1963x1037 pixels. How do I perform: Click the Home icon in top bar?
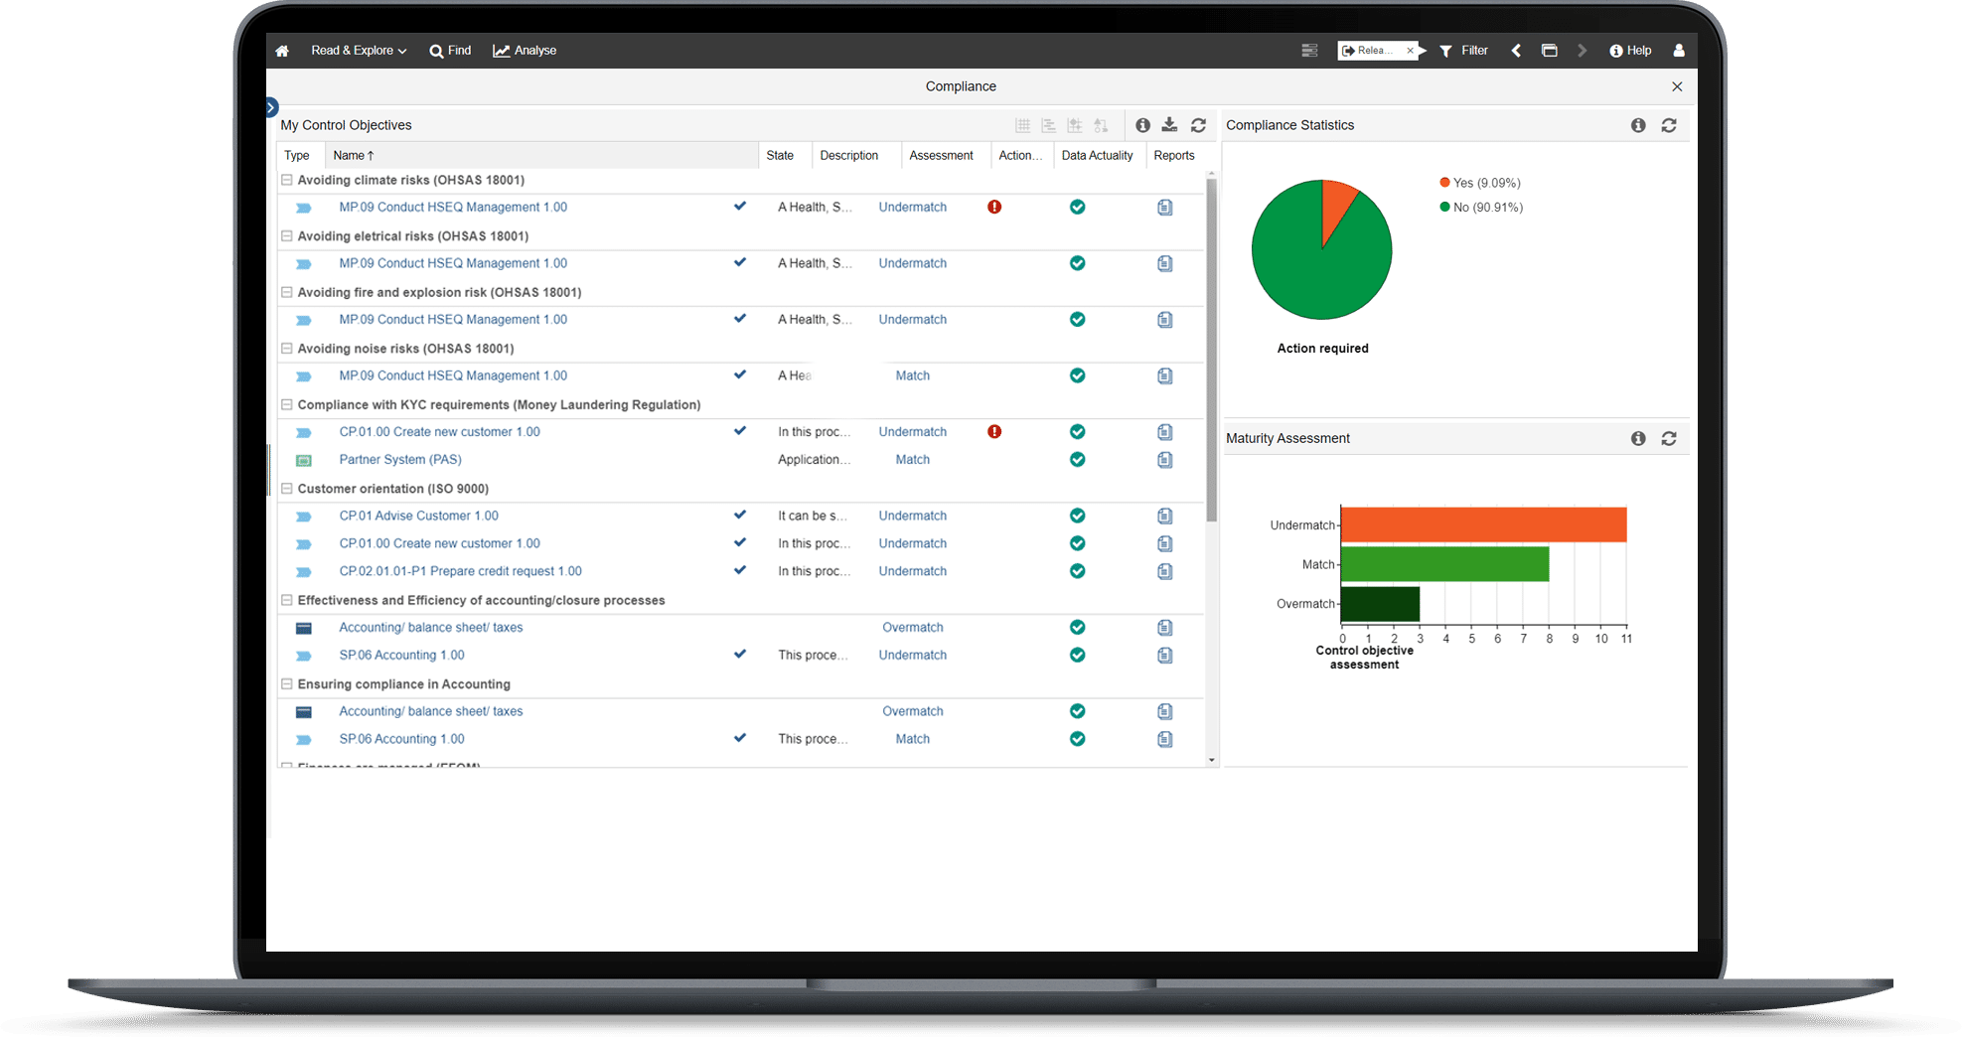[282, 51]
